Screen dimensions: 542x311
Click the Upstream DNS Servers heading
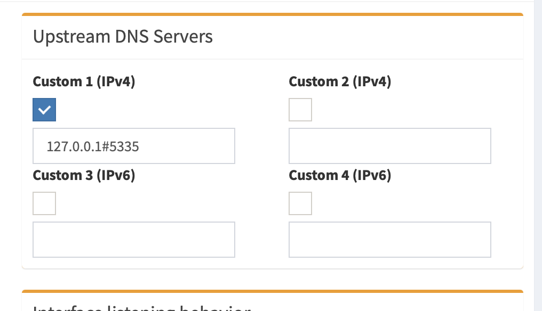[122, 36]
